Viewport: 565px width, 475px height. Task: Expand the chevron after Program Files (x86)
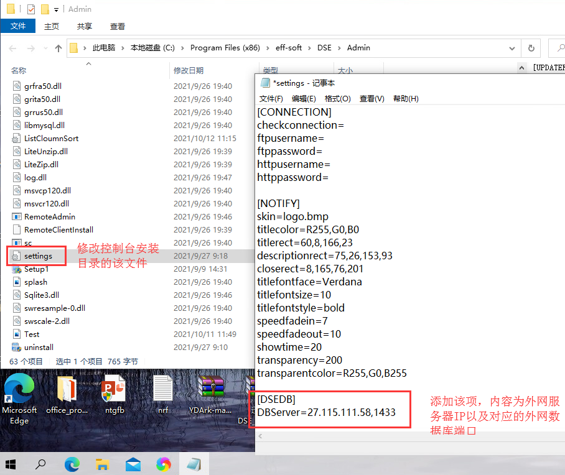(268, 48)
